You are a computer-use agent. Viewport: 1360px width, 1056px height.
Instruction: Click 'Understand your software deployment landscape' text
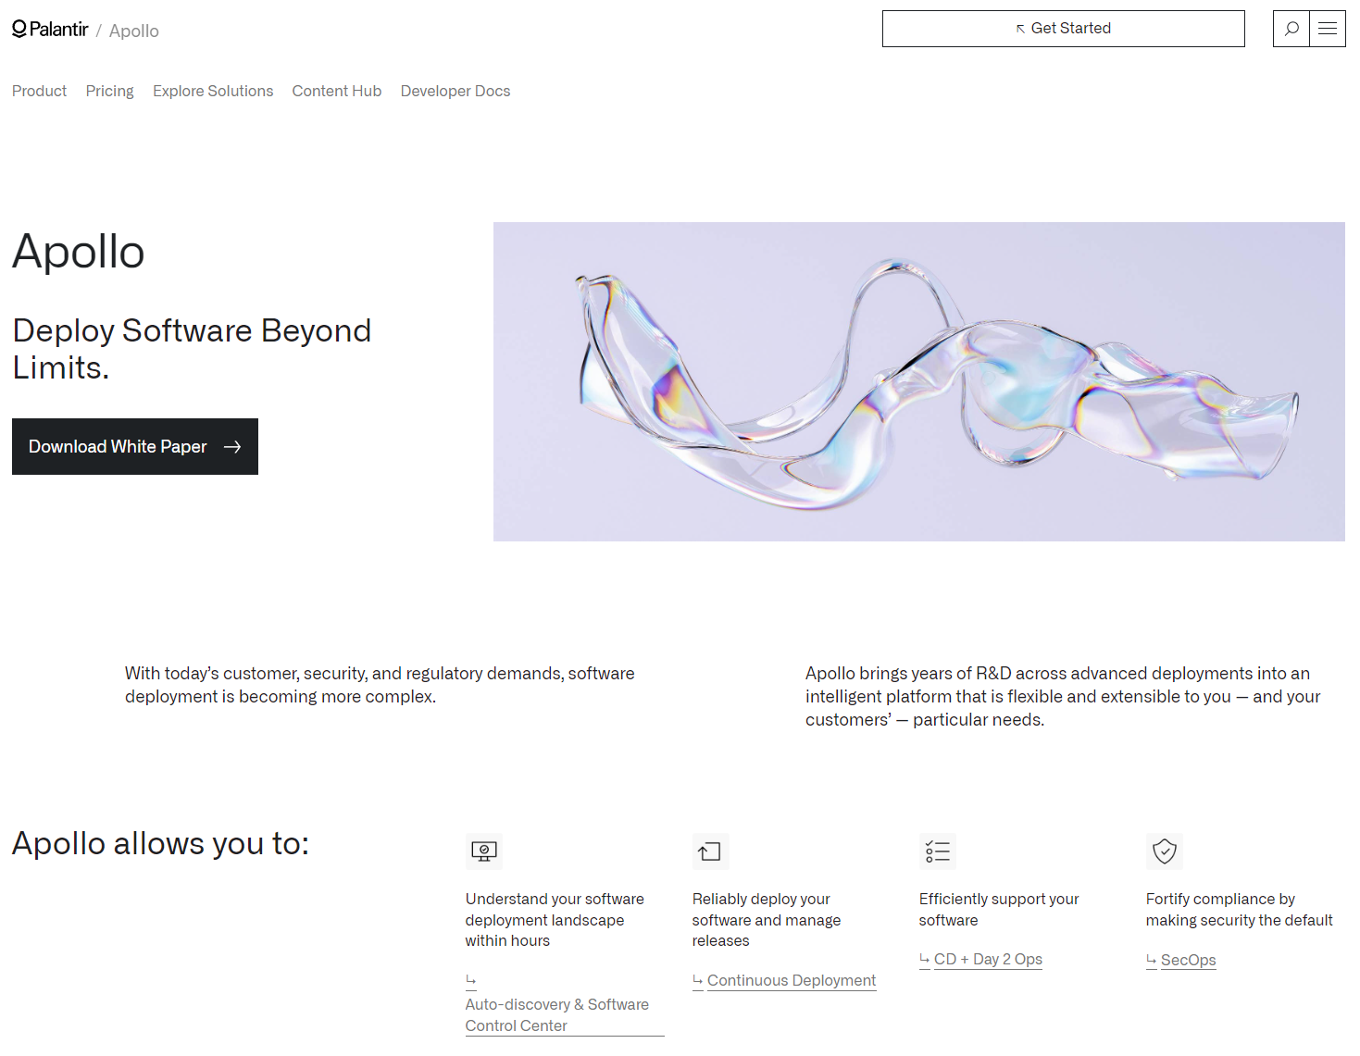click(x=555, y=920)
